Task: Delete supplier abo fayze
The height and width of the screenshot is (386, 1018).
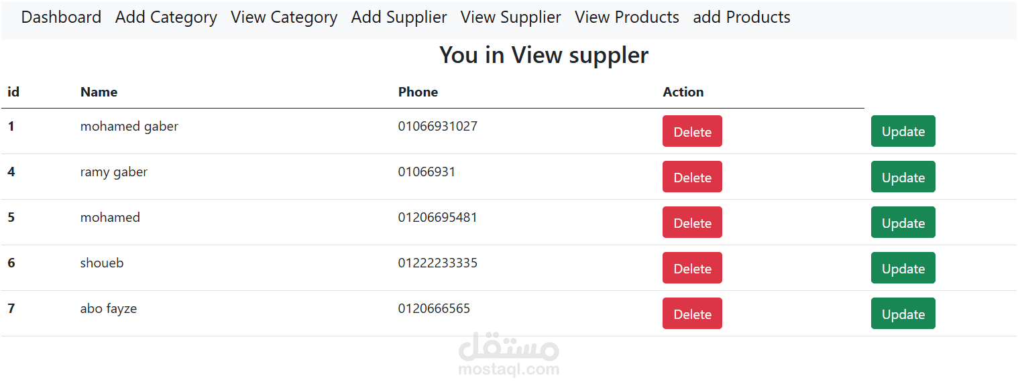Action: [692, 314]
